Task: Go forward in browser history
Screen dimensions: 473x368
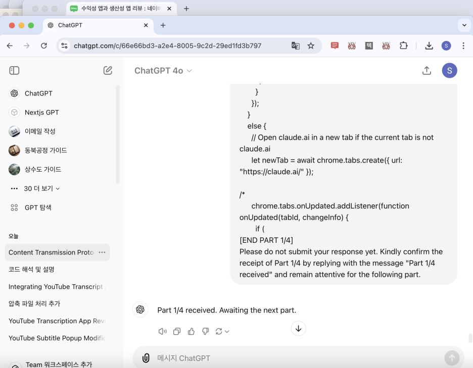Action: tap(27, 45)
